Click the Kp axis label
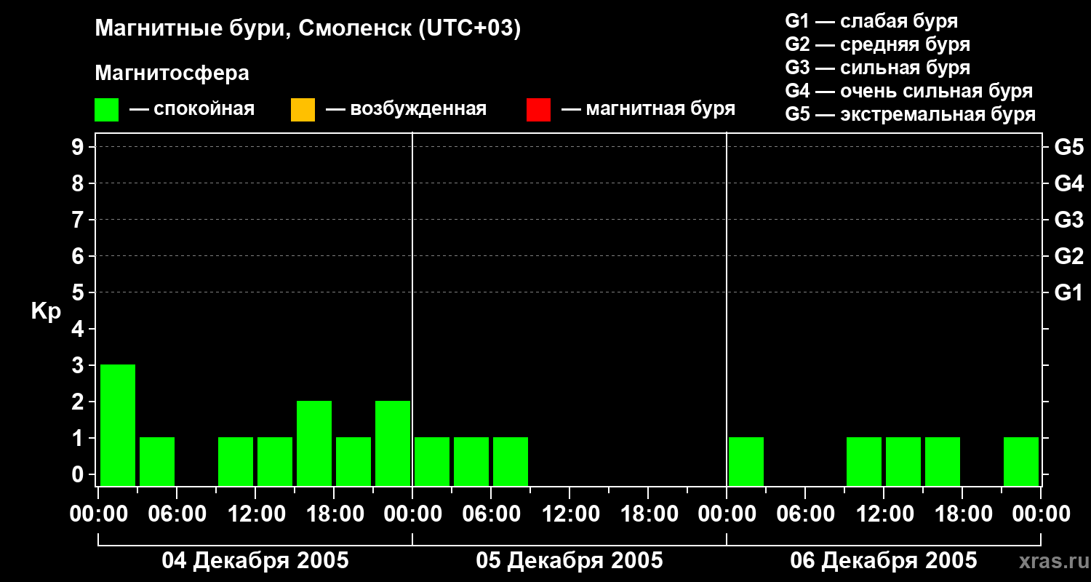The width and height of the screenshot is (1091, 582). [46, 311]
